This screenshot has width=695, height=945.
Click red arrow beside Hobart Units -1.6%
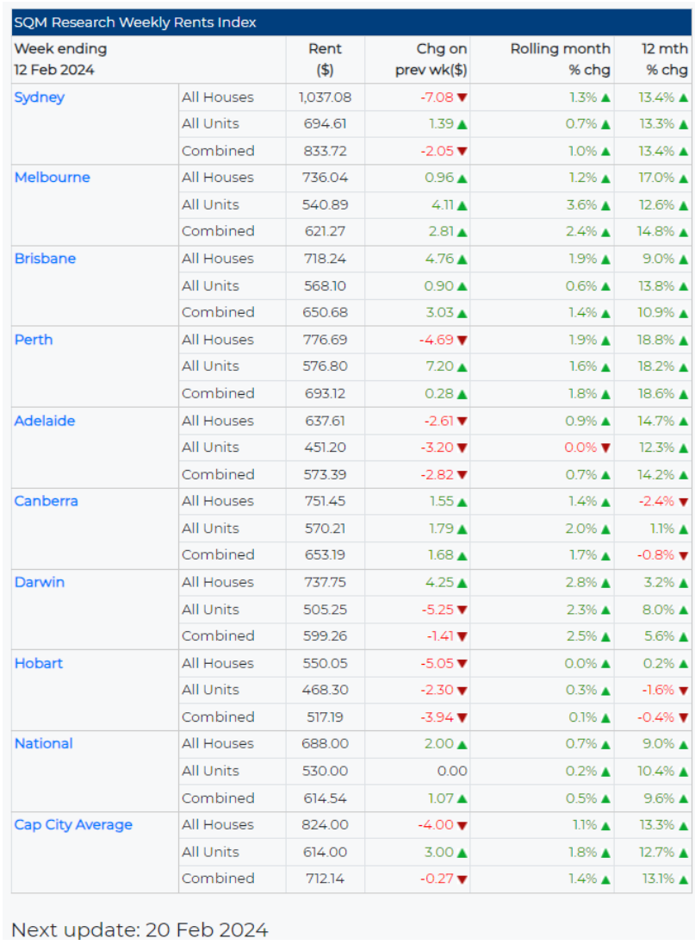tap(683, 691)
